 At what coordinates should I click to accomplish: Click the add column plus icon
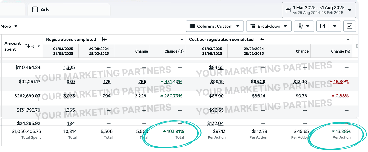pos(357,46)
